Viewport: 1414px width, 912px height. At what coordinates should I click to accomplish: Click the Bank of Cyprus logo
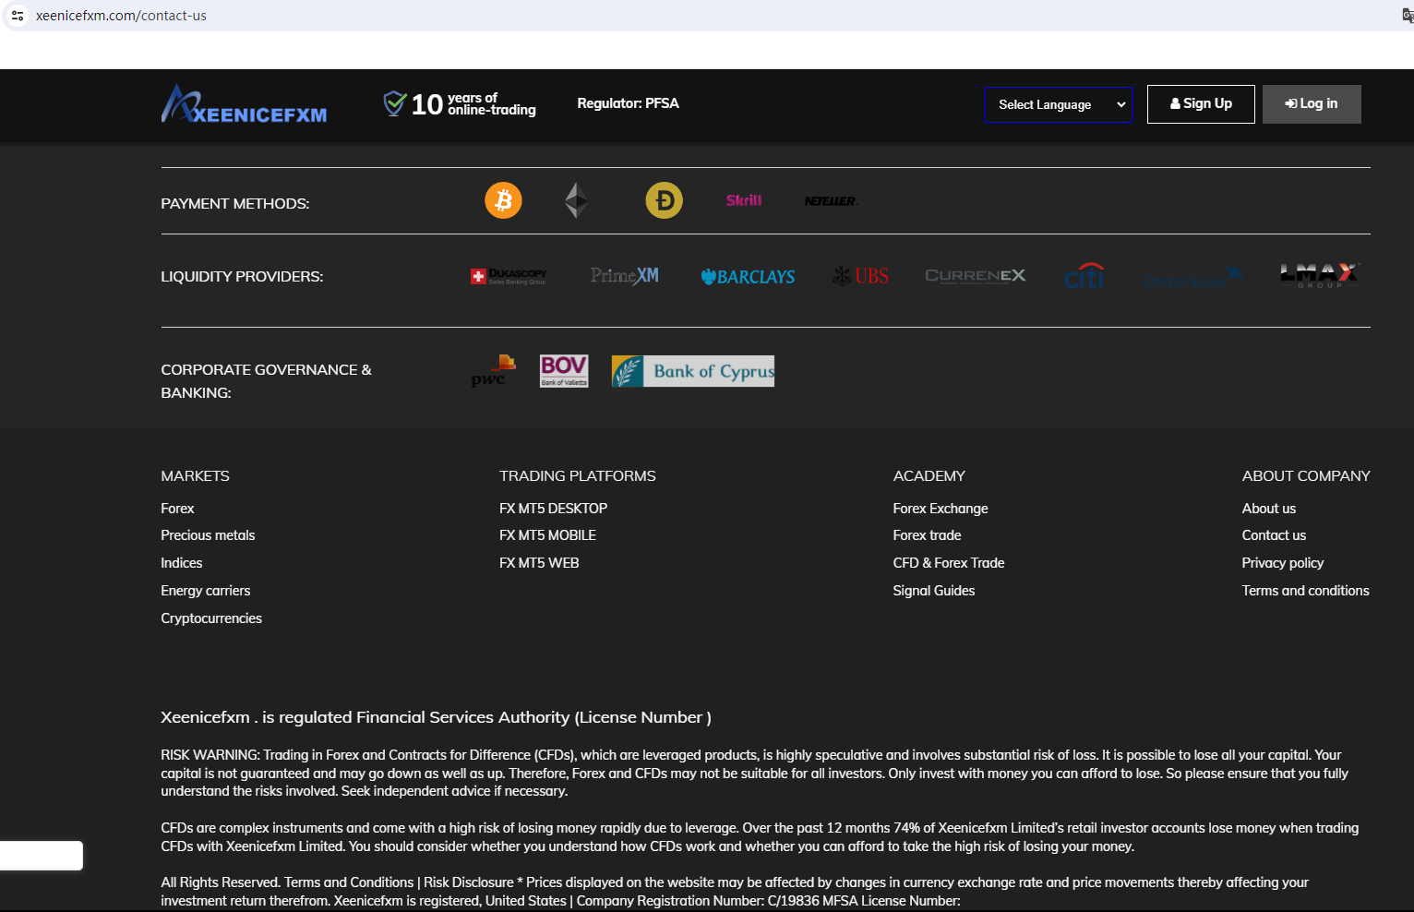(x=692, y=371)
